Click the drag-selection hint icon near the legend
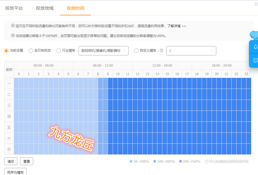Viewport: 258px width, 175px height. [207, 162]
